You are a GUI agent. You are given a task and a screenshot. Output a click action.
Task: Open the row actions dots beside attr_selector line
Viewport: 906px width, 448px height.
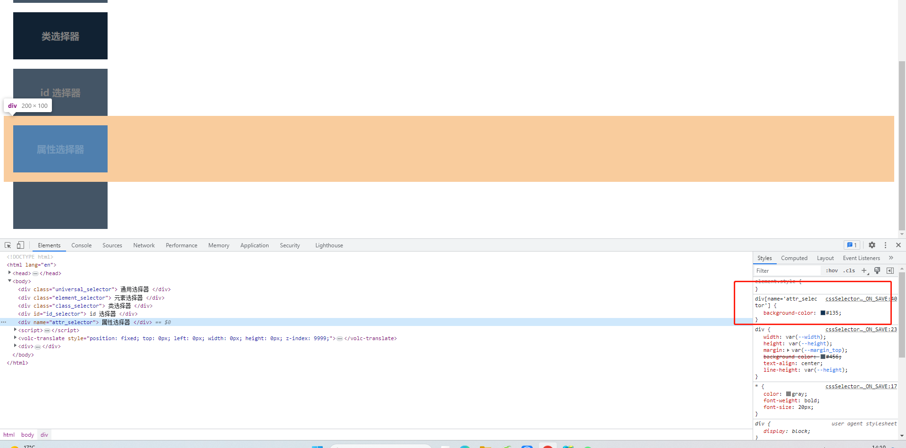click(4, 322)
